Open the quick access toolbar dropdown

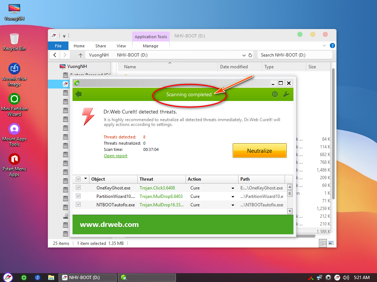point(64,36)
